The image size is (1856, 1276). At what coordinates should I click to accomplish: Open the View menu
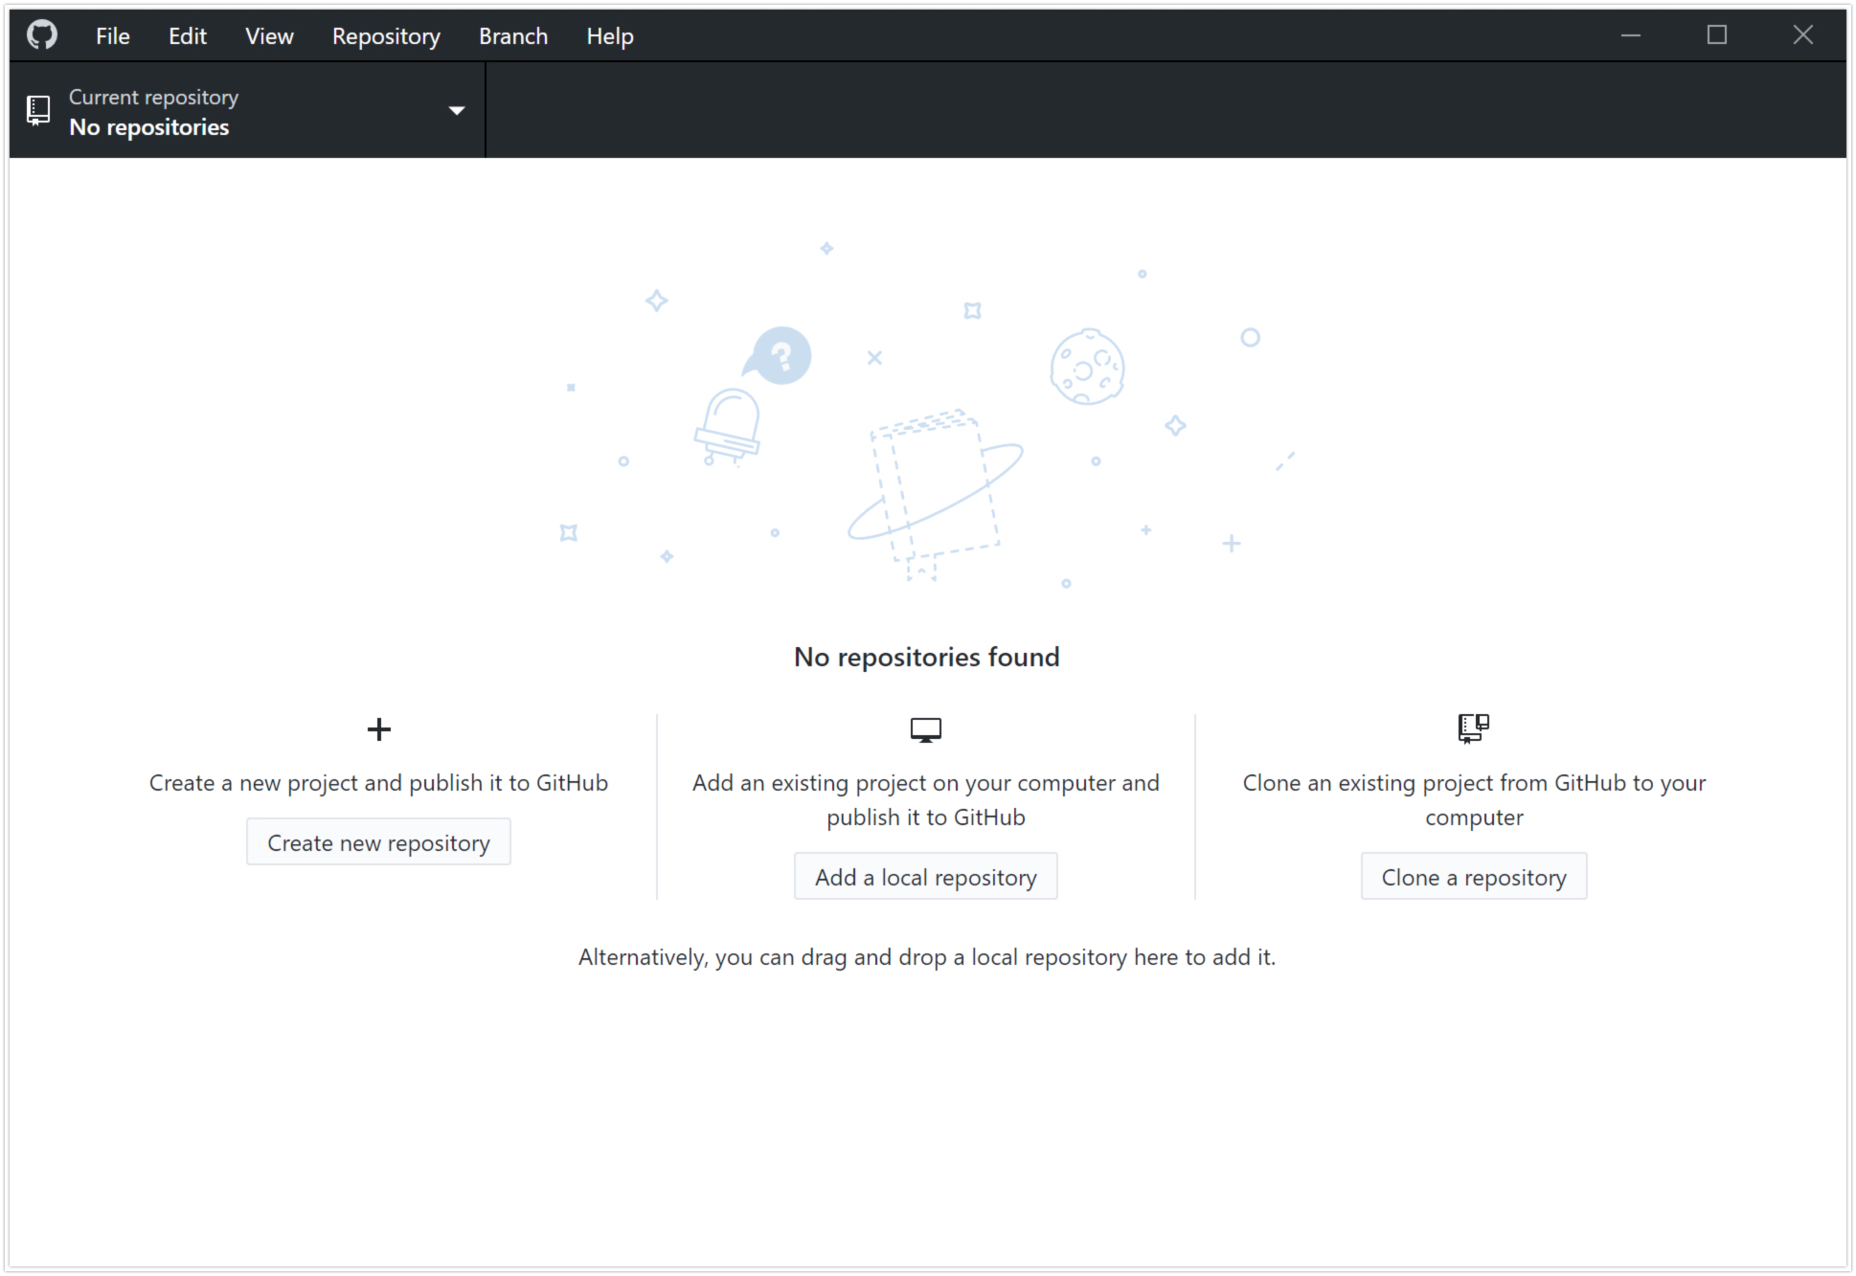[269, 36]
